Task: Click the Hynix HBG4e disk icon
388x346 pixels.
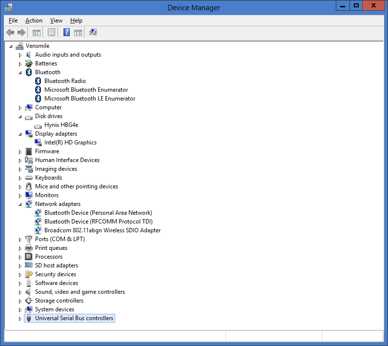Action: pyautogui.click(x=38, y=126)
